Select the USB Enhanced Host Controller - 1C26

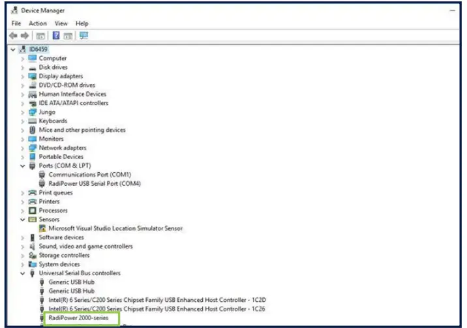click(157, 308)
